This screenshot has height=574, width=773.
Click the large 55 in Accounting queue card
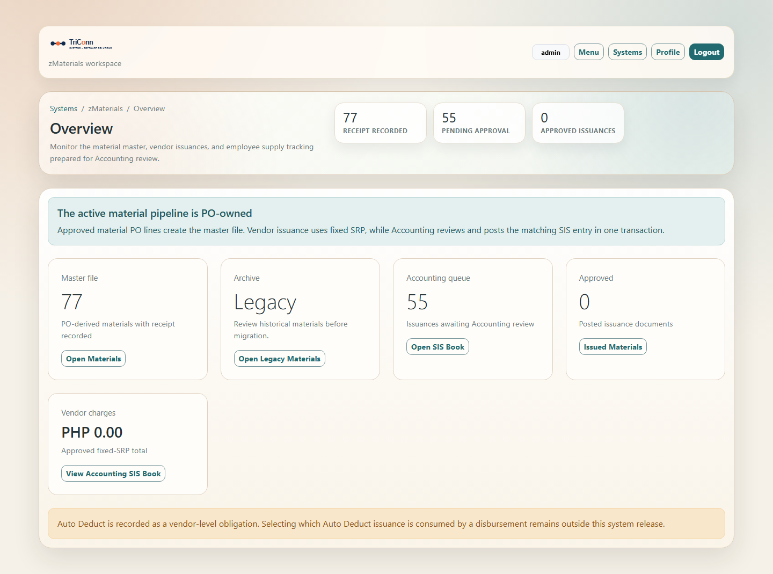417,302
